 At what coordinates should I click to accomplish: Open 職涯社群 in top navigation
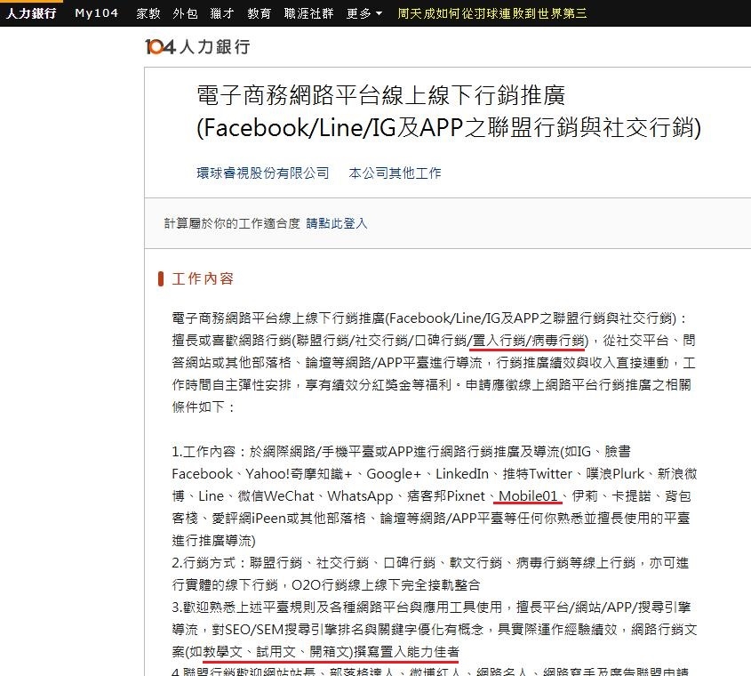point(309,13)
